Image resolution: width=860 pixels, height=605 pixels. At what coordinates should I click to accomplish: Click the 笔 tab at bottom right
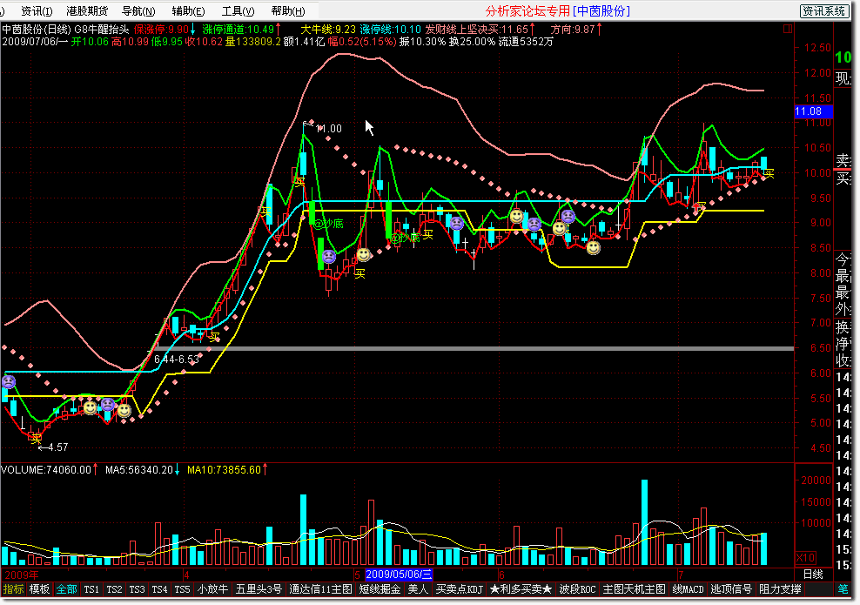843,589
